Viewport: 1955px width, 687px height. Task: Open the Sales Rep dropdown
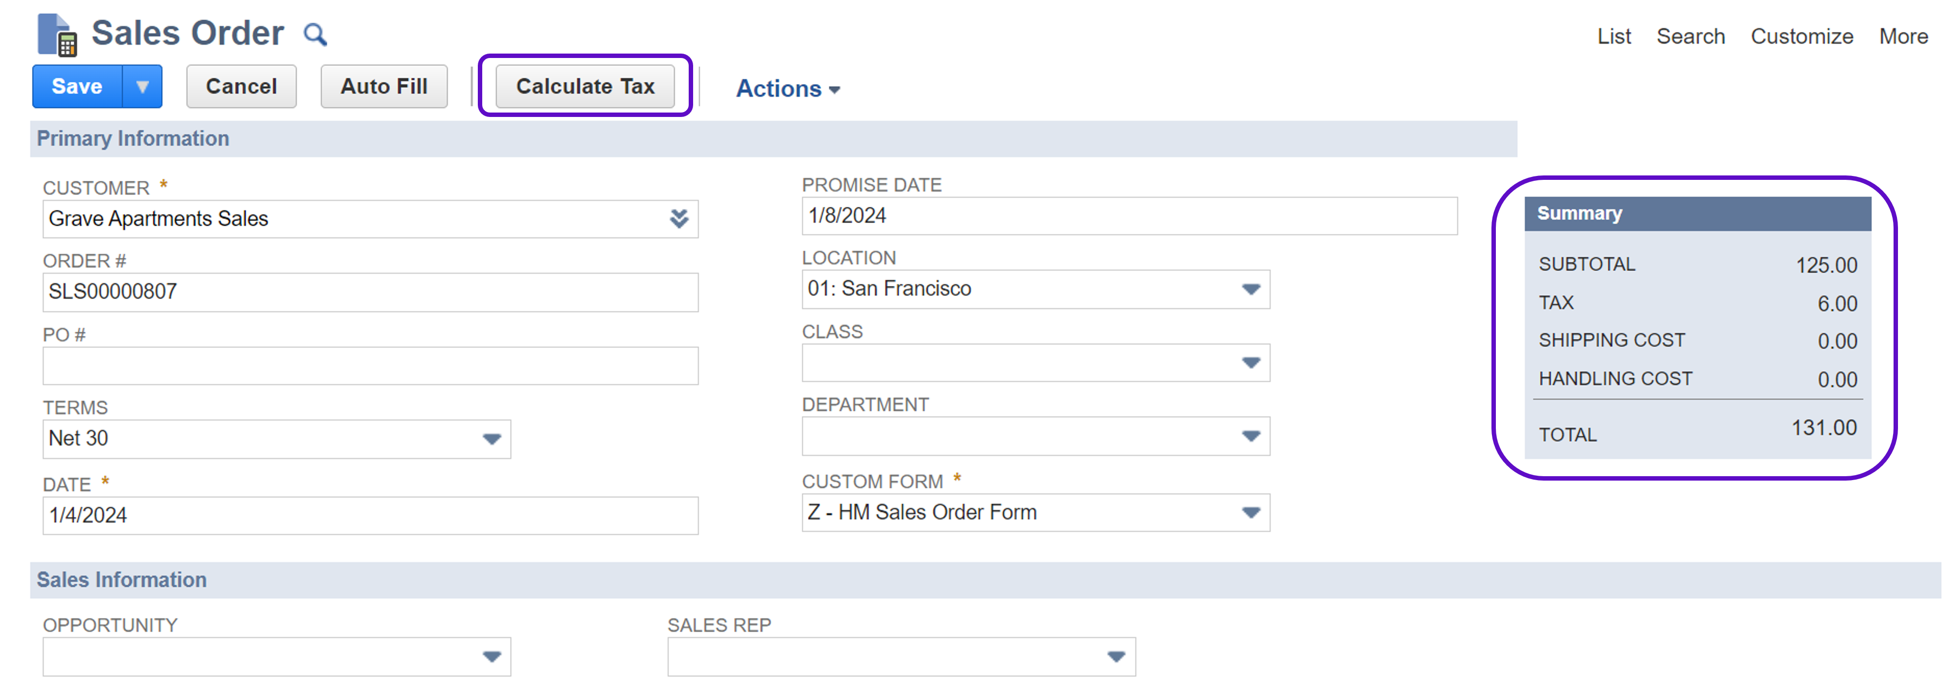pyautogui.click(x=1115, y=657)
